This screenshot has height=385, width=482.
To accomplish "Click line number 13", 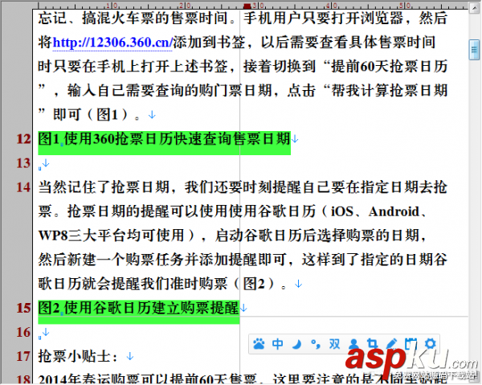I will (23, 163).
